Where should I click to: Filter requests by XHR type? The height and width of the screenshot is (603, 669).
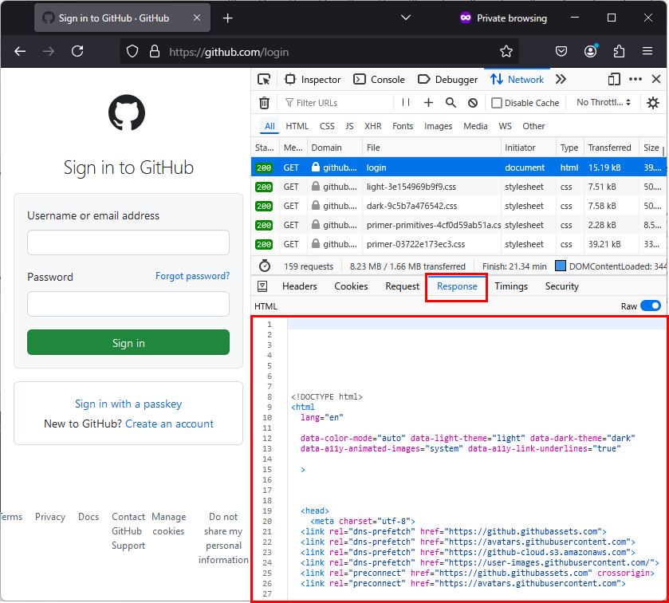(x=373, y=126)
